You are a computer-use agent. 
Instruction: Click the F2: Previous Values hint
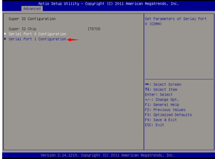(165, 110)
